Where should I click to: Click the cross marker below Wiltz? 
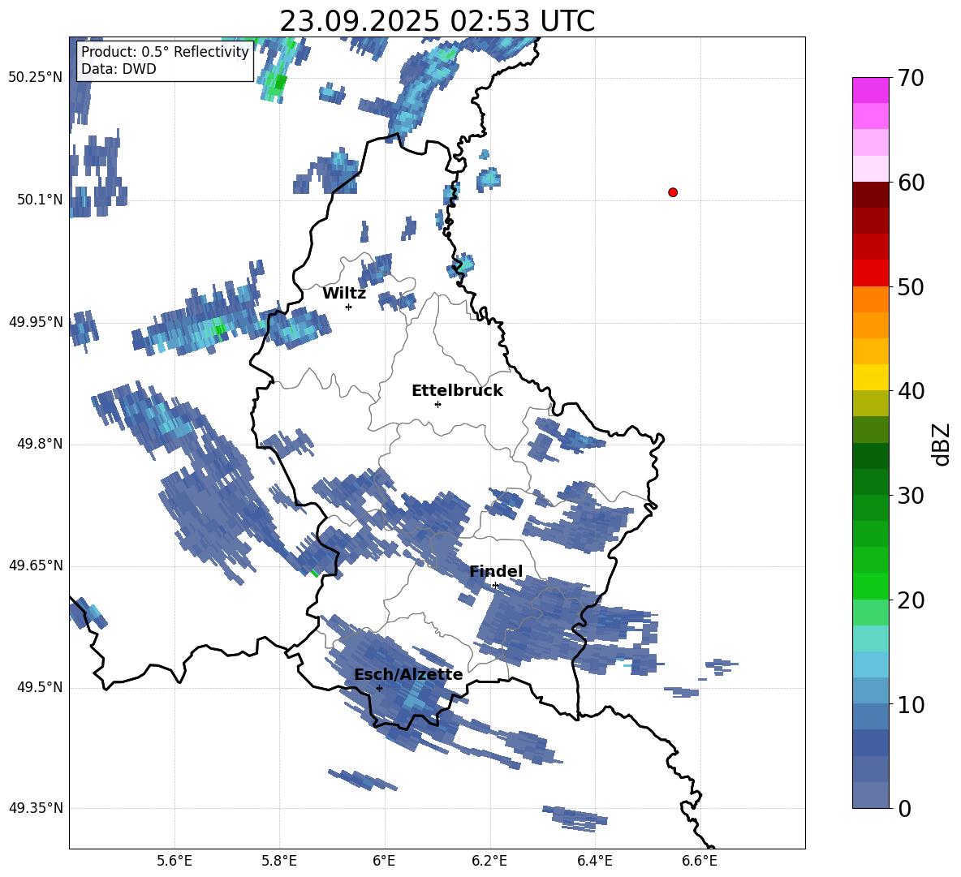(348, 307)
